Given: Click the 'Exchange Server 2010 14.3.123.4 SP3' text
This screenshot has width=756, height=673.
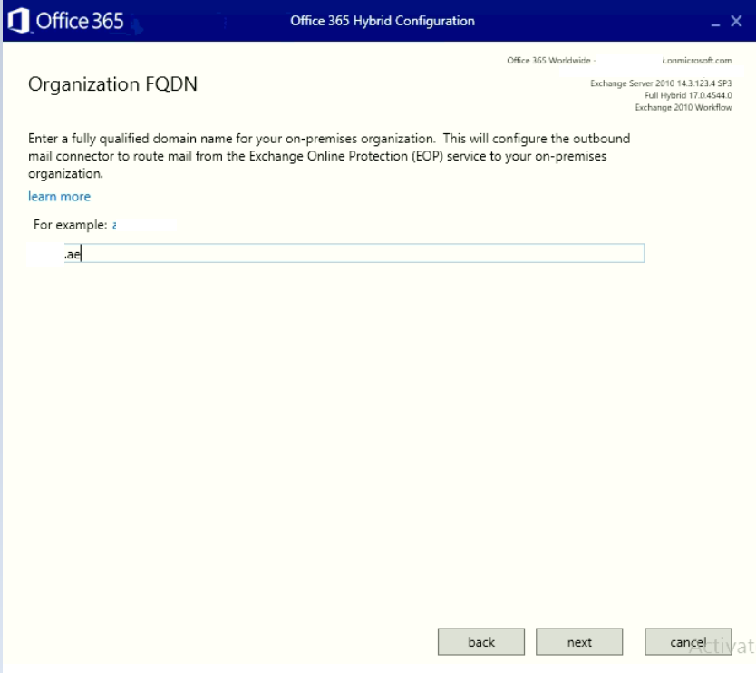Looking at the screenshot, I should pyautogui.click(x=661, y=83).
